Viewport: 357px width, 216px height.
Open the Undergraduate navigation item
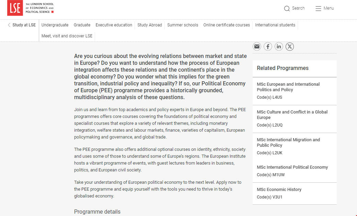(x=55, y=25)
